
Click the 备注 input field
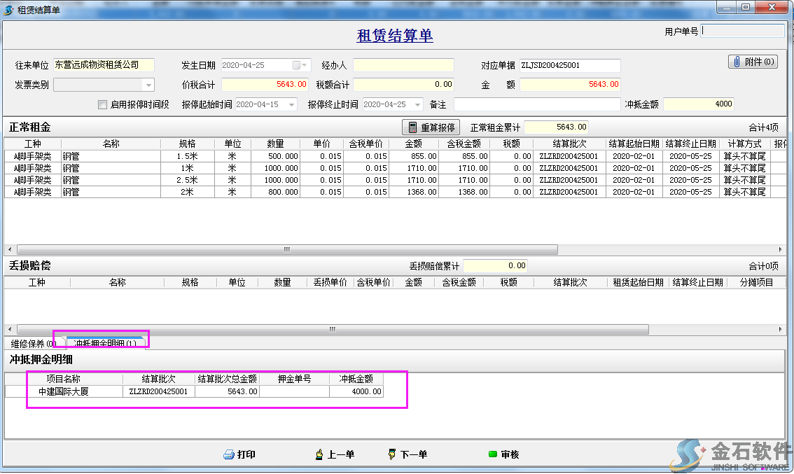[x=536, y=104]
